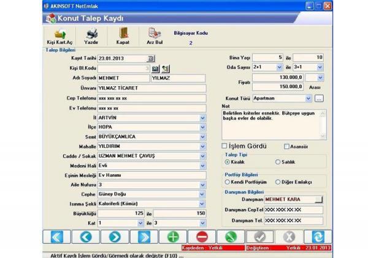Open the minimum Kat dropdown showing 1
This screenshot has width=368, height=258.
pos(140,223)
